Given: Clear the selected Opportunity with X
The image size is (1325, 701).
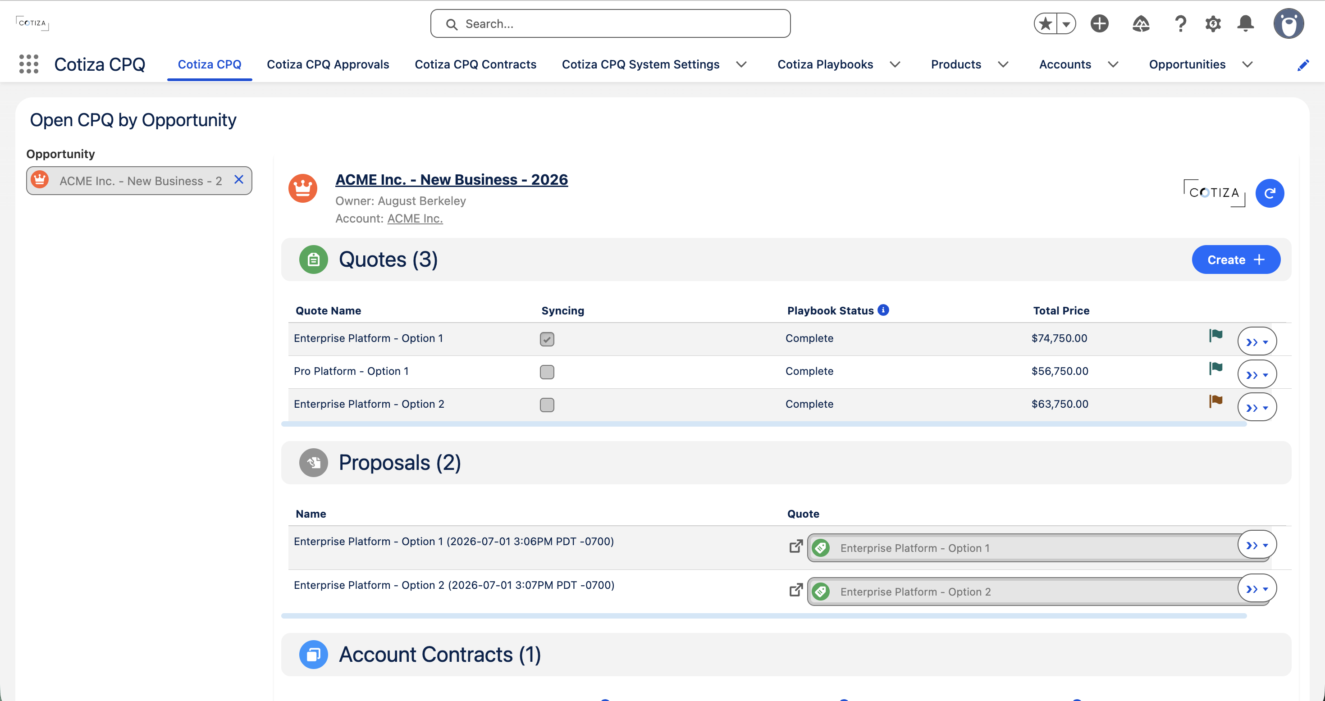Looking at the screenshot, I should (239, 179).
